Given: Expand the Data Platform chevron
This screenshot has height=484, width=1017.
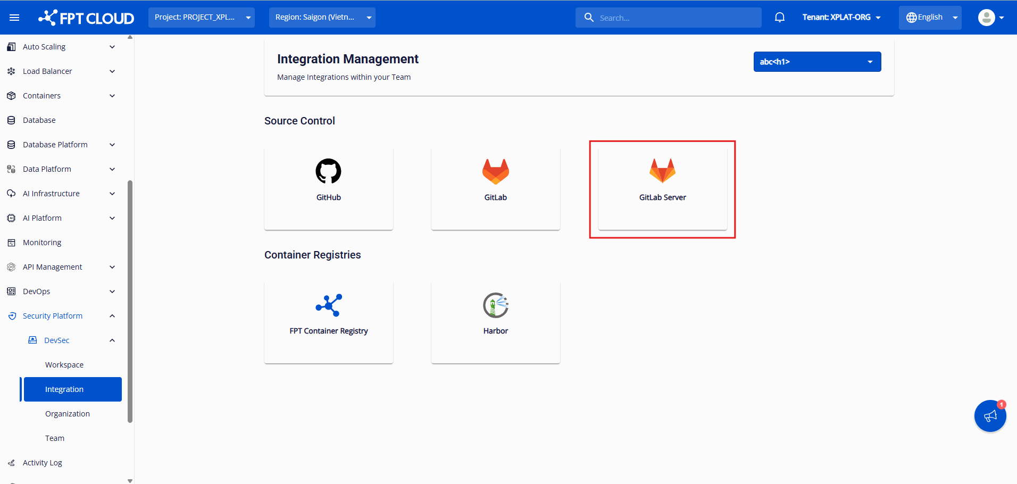Looking at the screenshot, I should click(112, 169).
